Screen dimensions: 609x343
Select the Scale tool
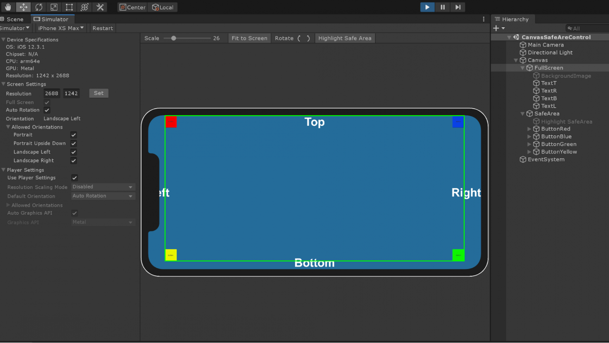point(54,7)
